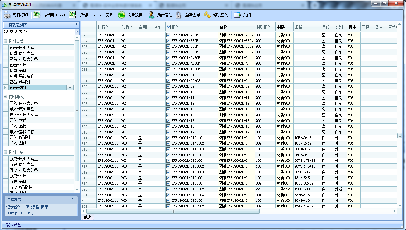Collapse the 物料查看 tree group
Image resolution: width=406 pixels, height=230 pixels.
[5, 41]
